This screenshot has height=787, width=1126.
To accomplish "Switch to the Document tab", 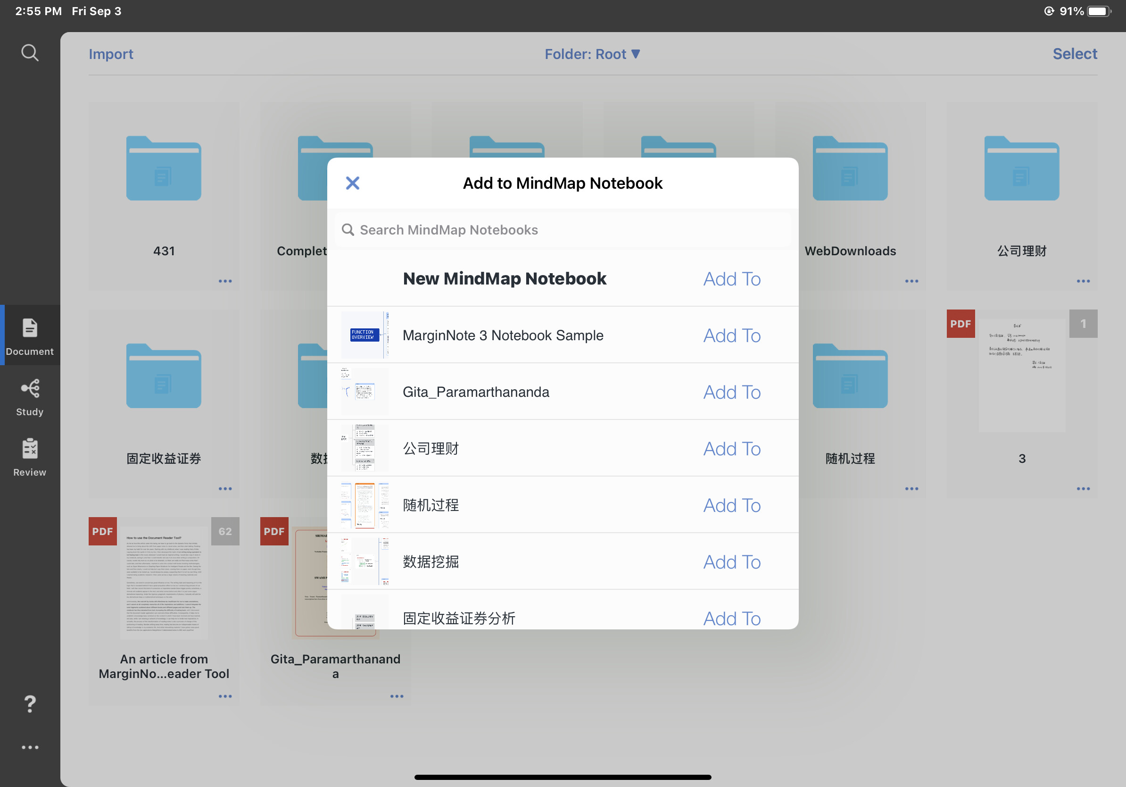I will 30,336.
